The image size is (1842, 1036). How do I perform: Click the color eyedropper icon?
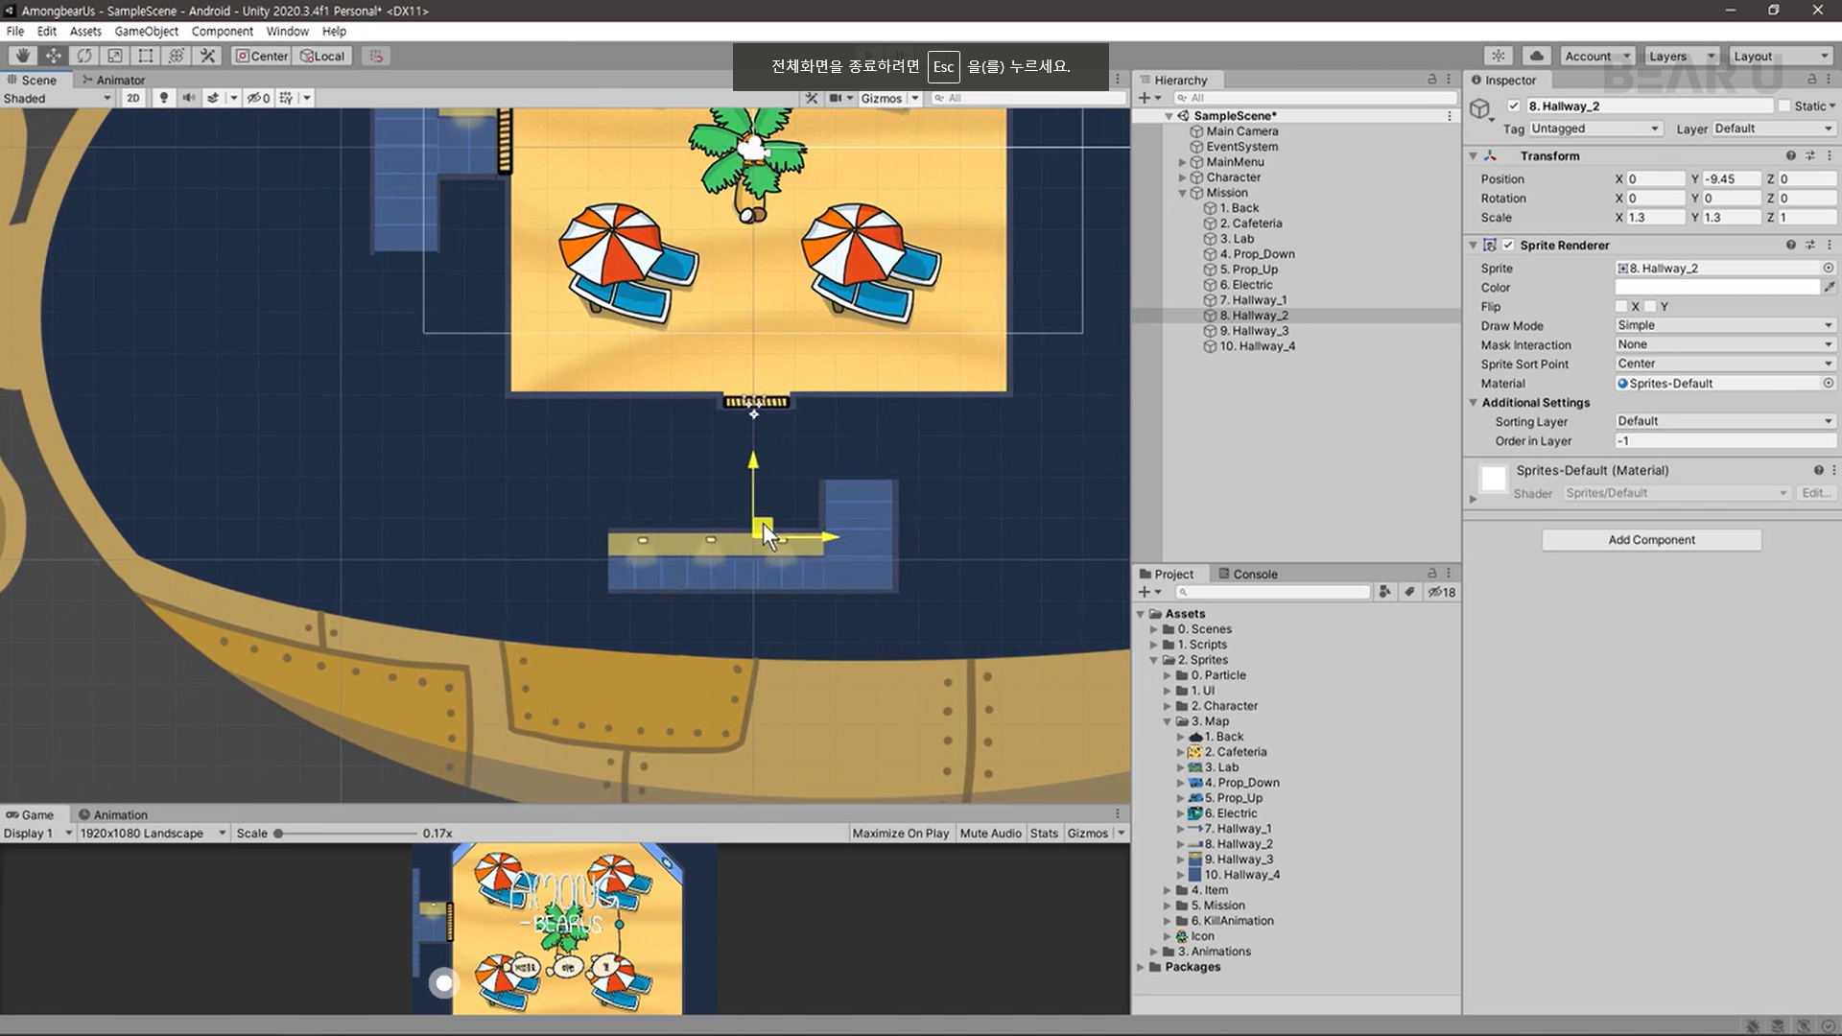1830,287
